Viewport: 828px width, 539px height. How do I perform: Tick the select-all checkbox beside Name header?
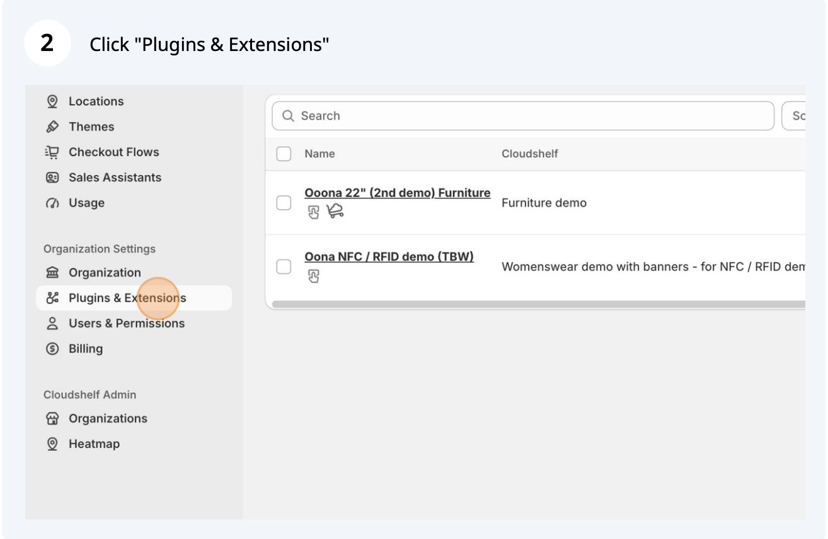(284, 154)
